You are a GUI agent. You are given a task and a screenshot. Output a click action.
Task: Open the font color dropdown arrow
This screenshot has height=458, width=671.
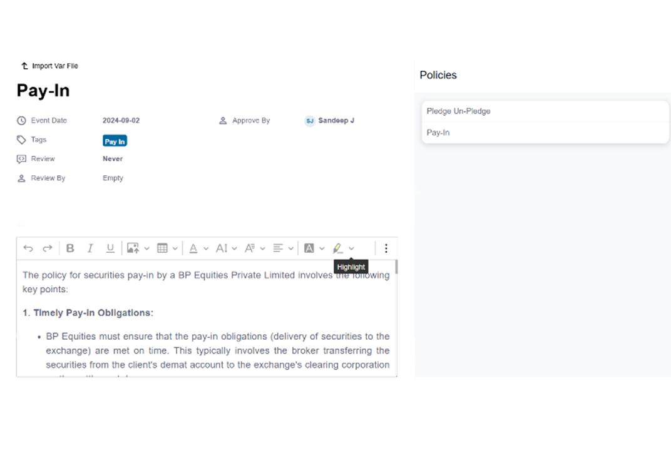coord(206,248)
